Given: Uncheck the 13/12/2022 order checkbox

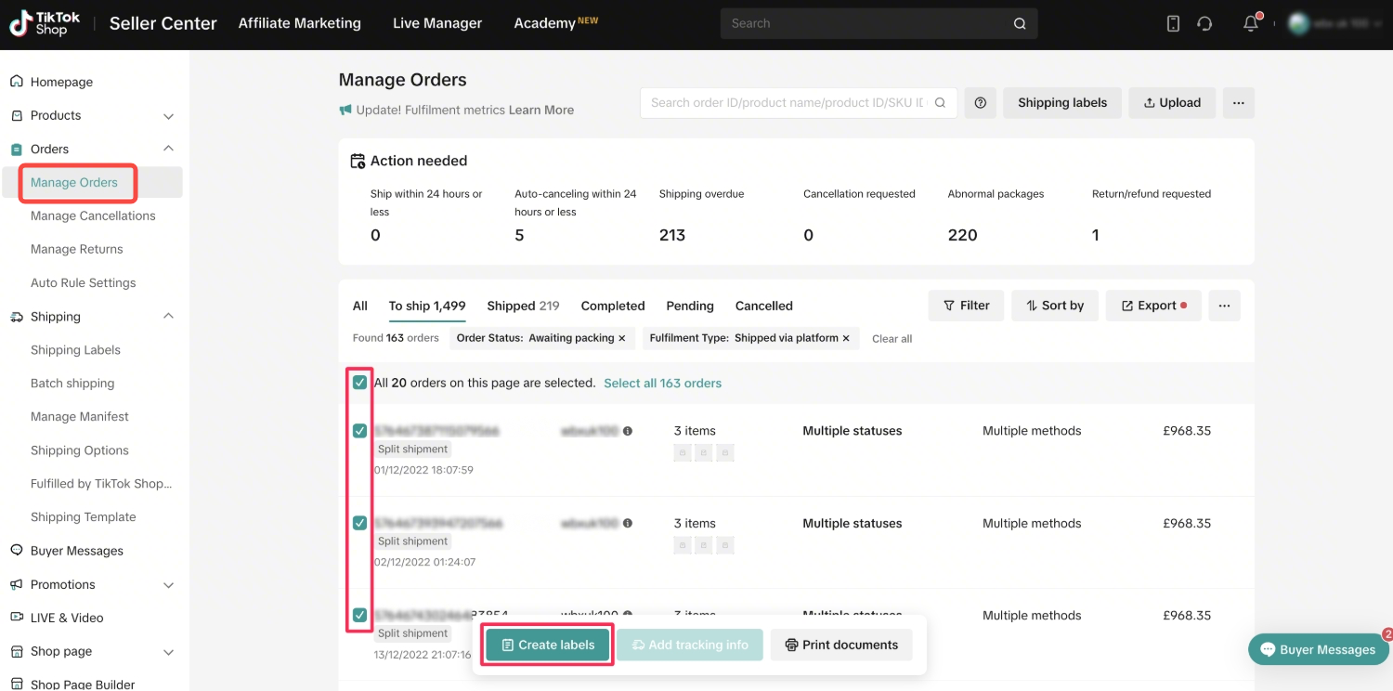Looking at the screenshot, I should tap(360, 615).
